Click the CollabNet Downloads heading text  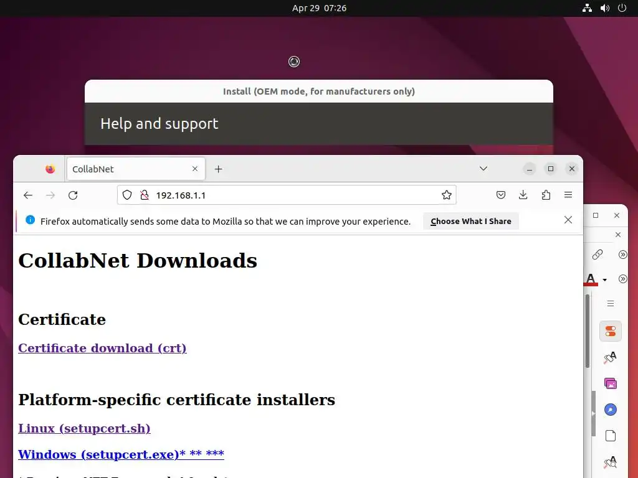tap(138, 261)
